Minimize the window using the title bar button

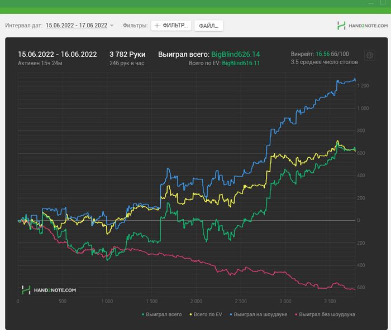tap(371, 3)
